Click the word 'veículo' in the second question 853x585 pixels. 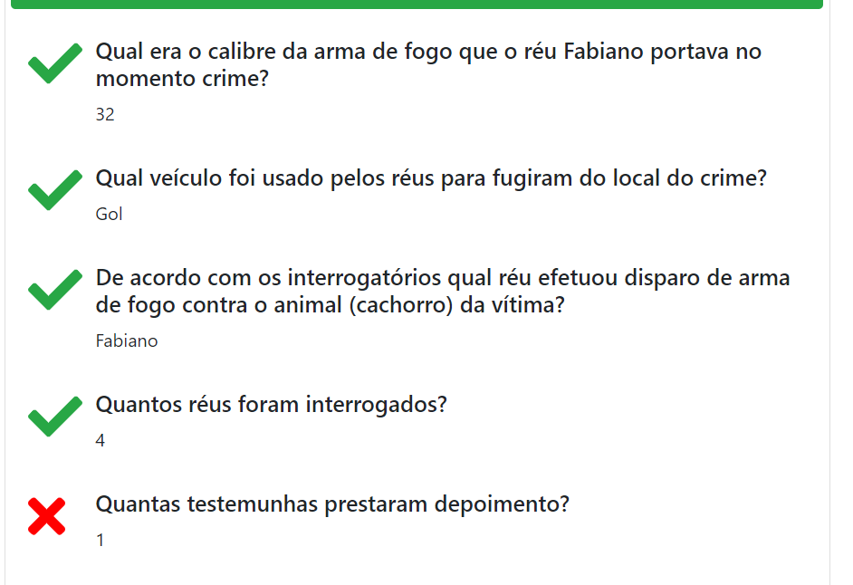pyautogui.click(x=187, y=178)
